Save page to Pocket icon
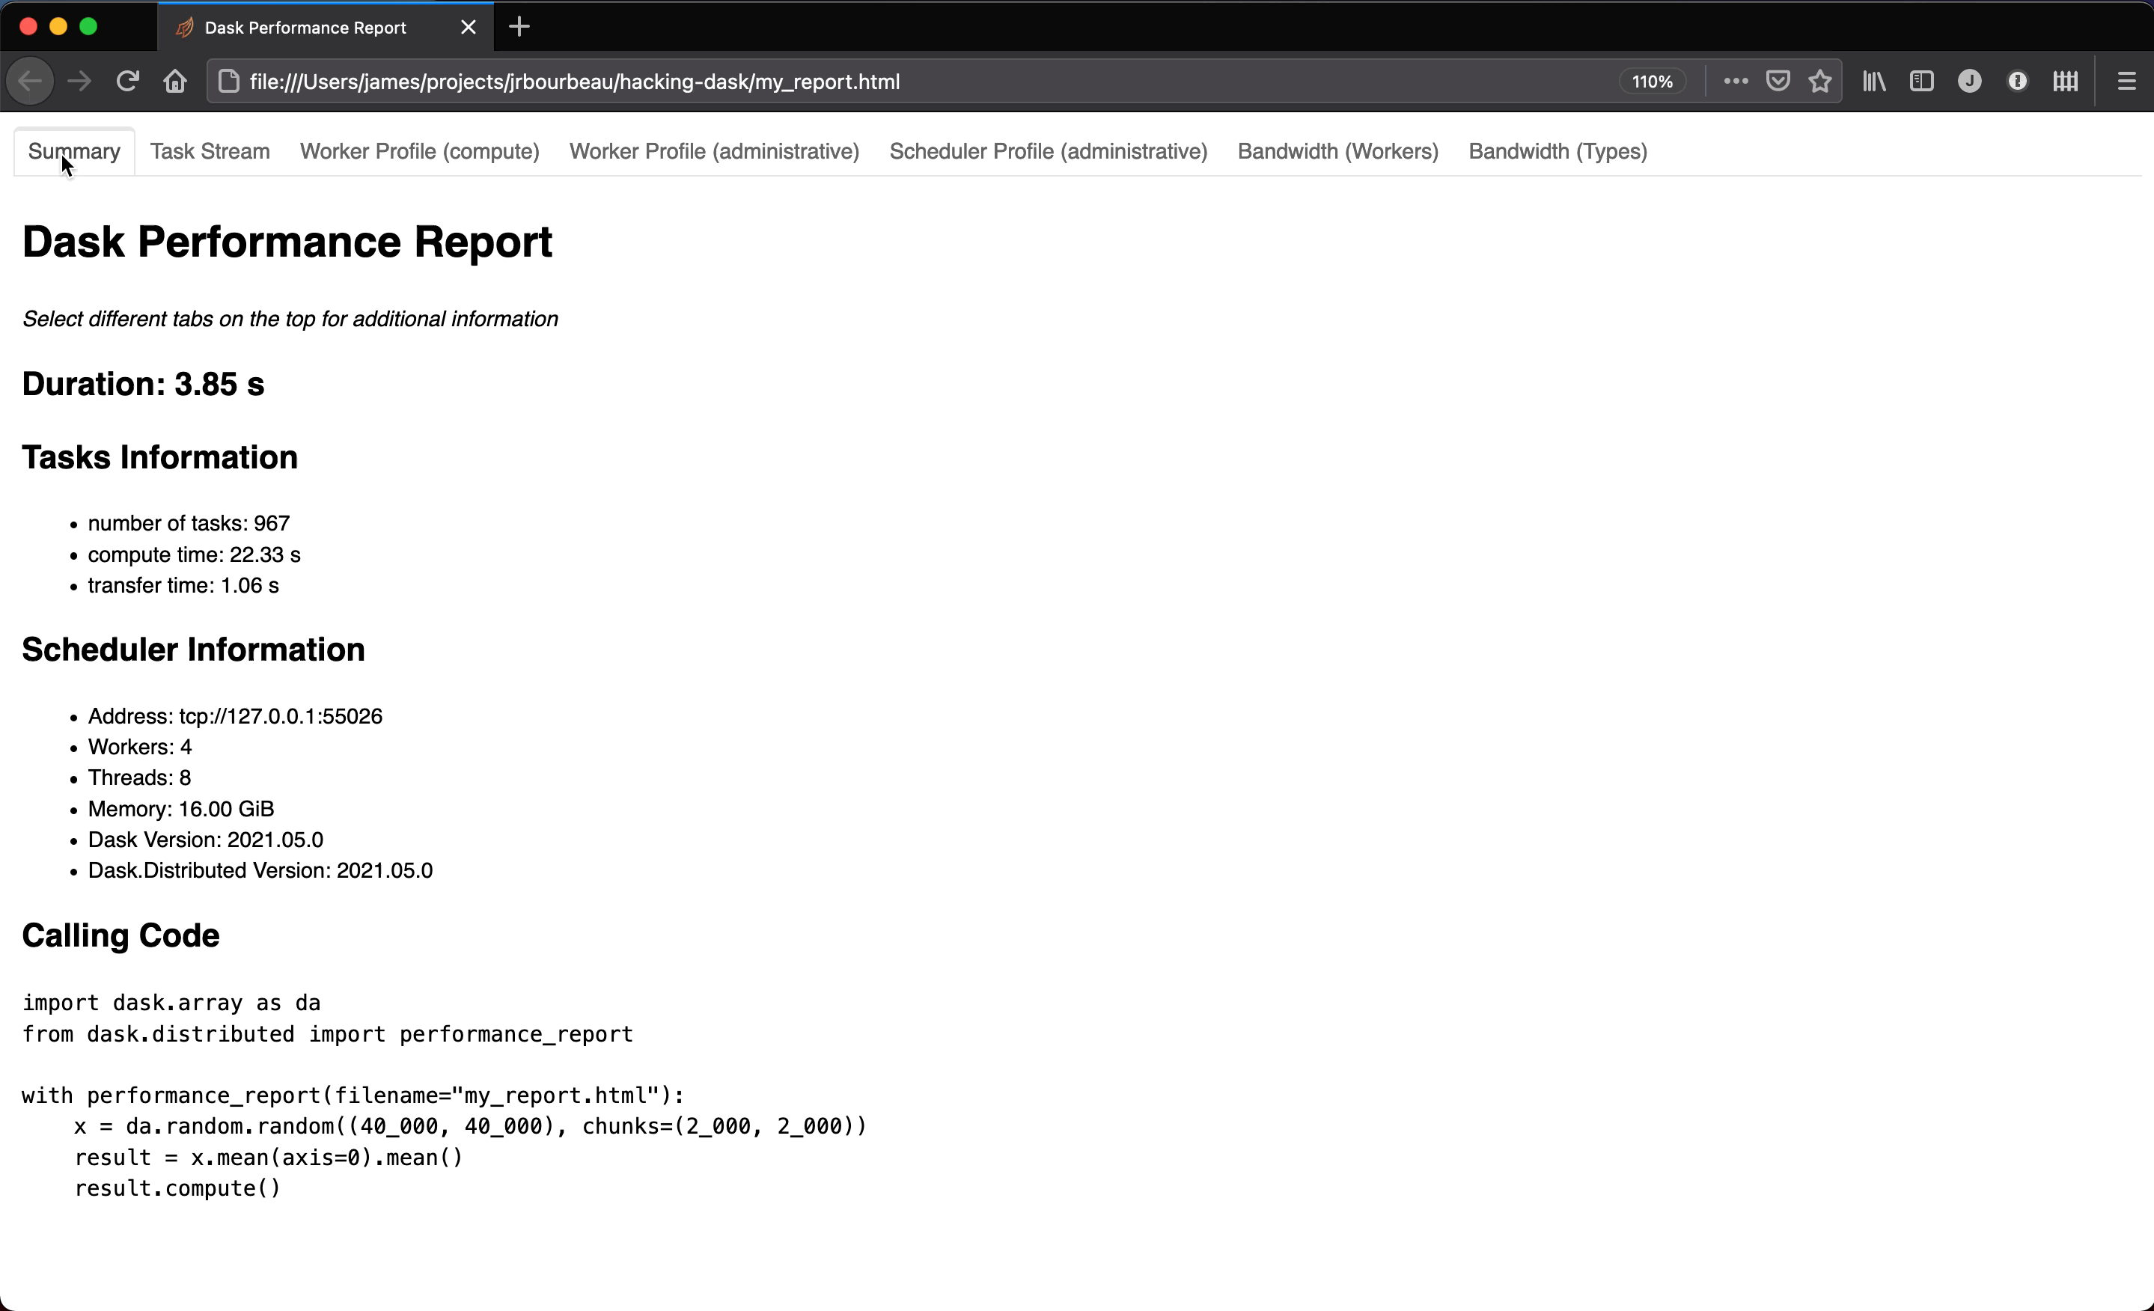The height and width of the screenshot is (1311, 2154). click(1778, 82)
